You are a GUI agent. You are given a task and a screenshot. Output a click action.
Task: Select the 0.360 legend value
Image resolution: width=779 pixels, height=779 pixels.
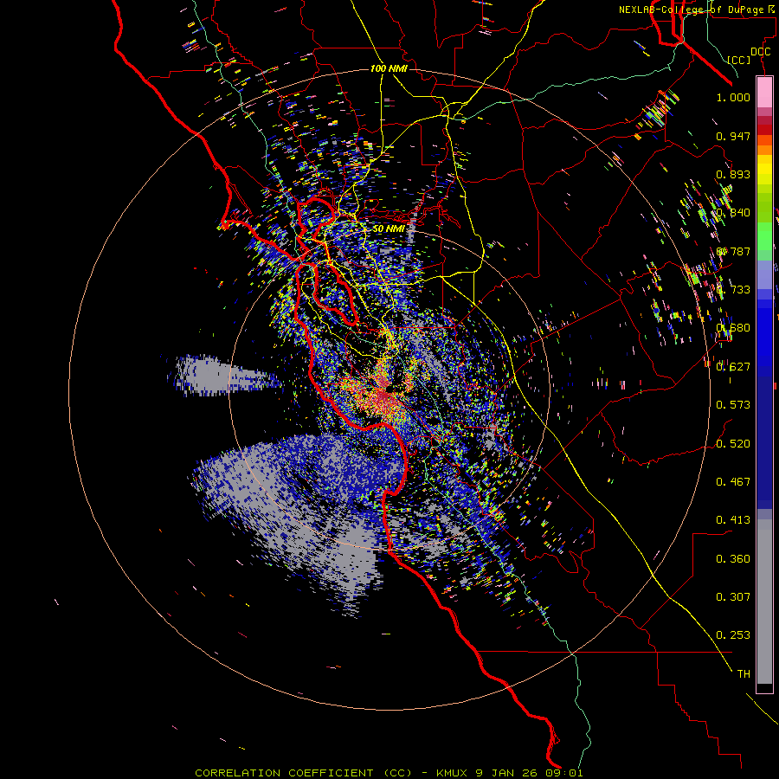(x=733, y=559)
